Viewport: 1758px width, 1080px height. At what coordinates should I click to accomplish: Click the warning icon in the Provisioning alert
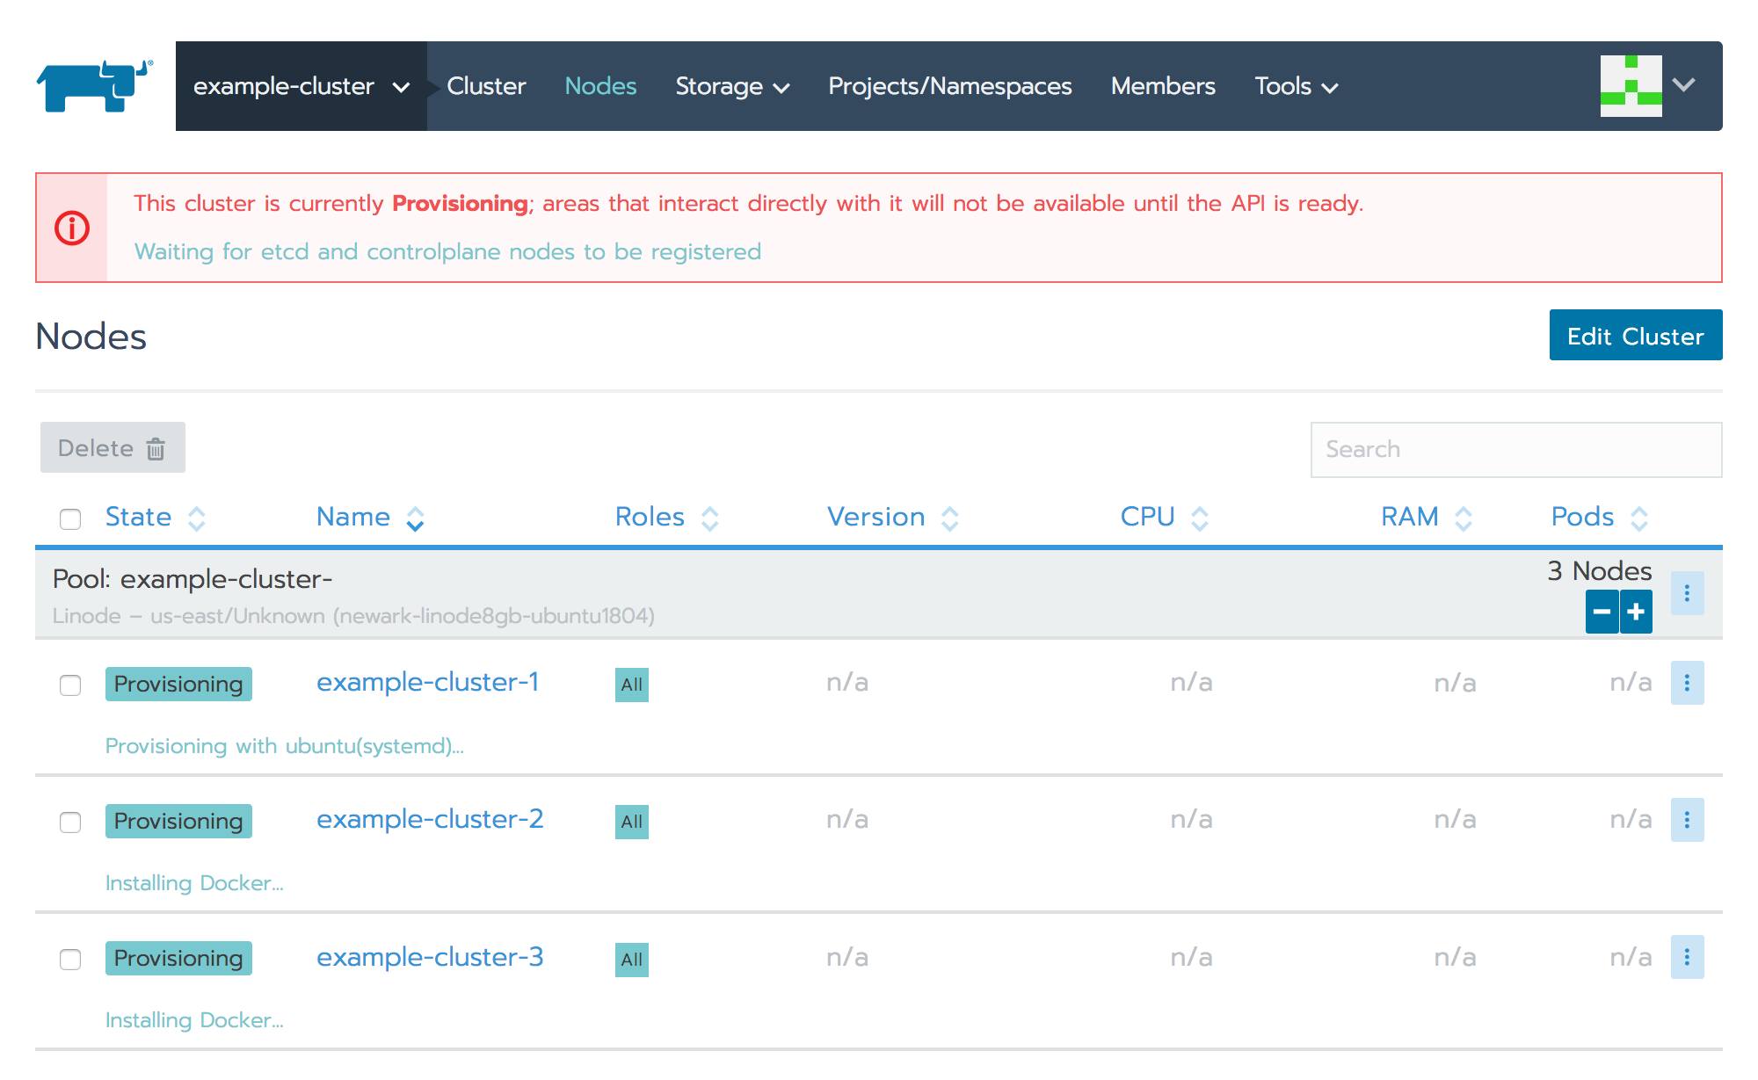(74, 228)
